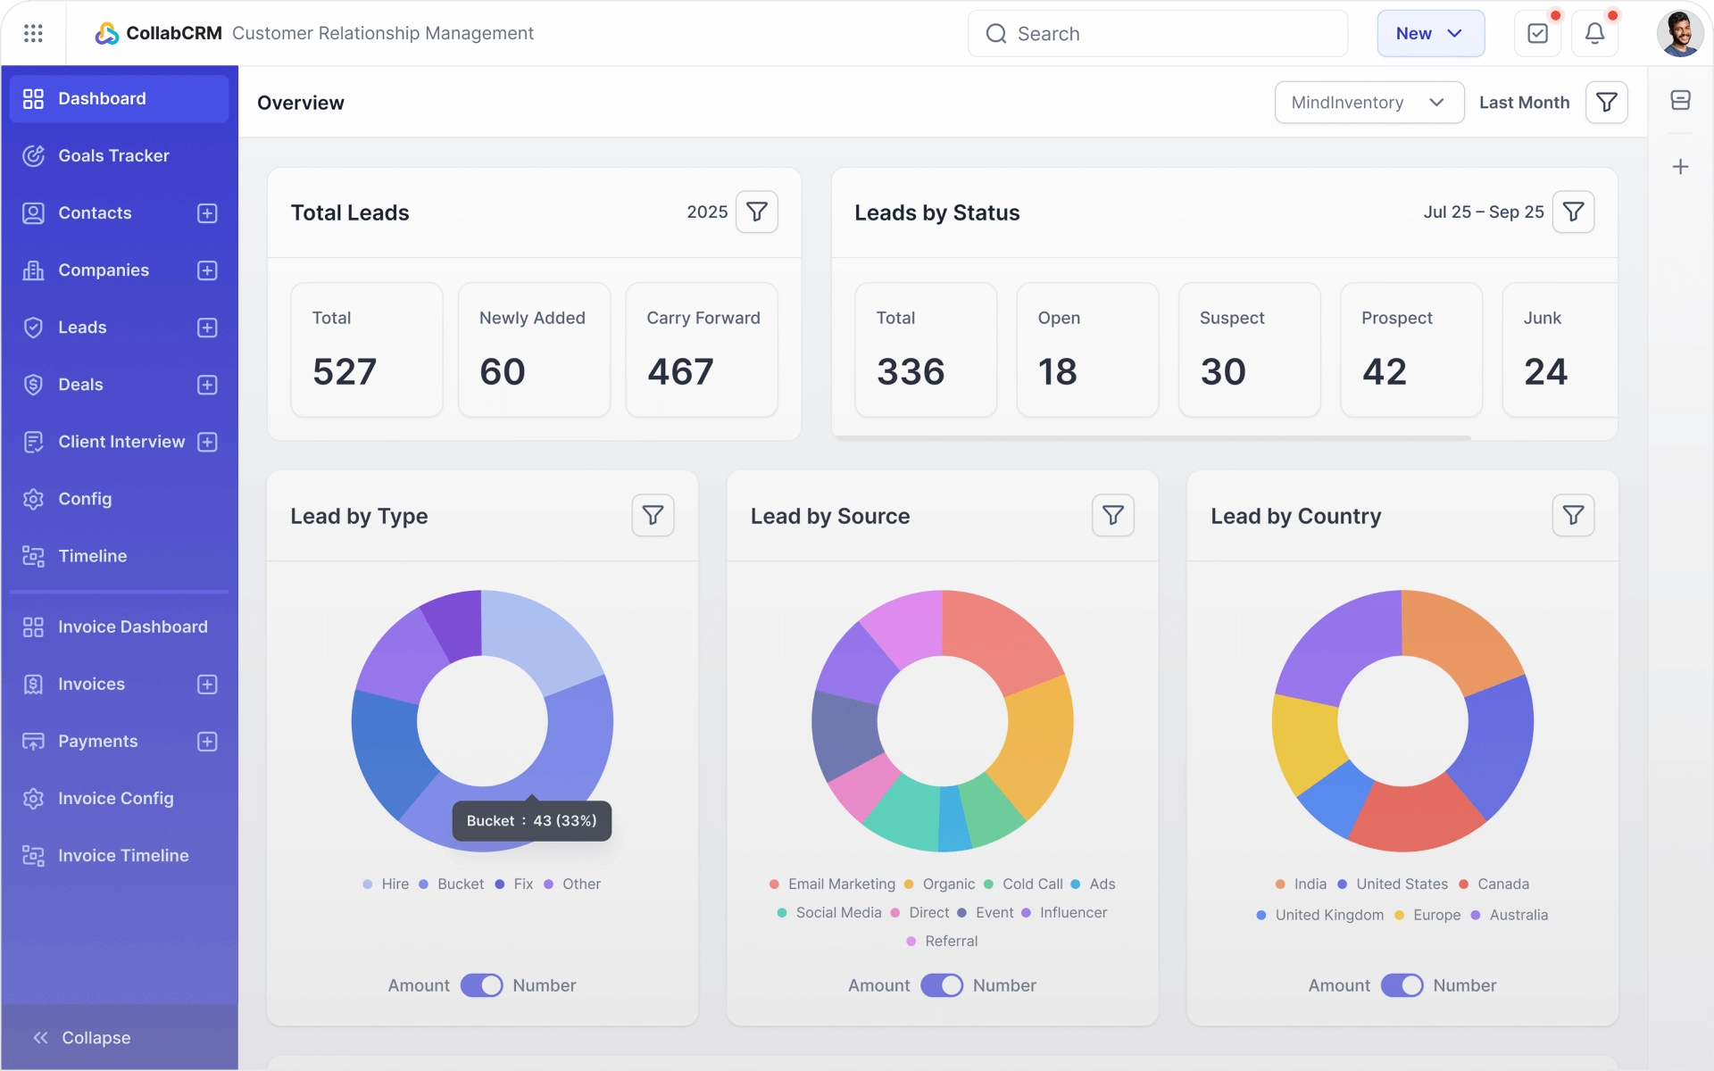The height and width of the screenshot is (1071, 1714).
Task: Open the apps grid launcher
Action: (34, 33)
